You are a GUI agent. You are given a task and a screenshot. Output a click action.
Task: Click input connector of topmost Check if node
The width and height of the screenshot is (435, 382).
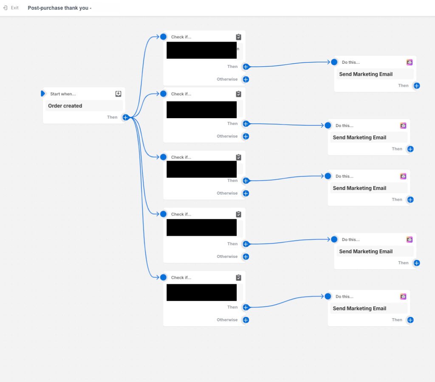[x=164, y=37]
